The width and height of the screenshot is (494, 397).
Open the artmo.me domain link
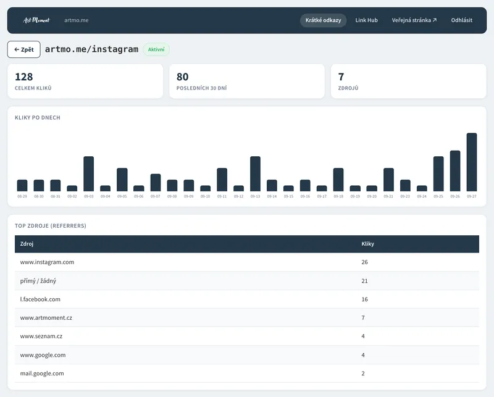76,20
